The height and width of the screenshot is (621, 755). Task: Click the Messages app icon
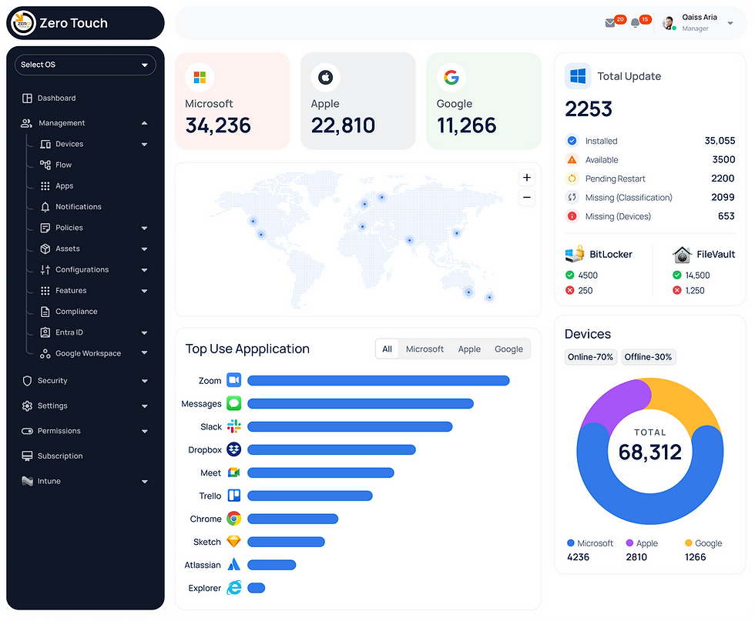(x=234, y=403)
